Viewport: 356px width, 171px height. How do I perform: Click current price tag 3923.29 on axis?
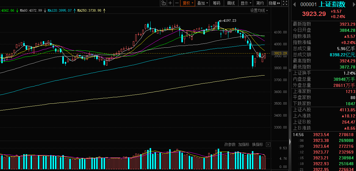pyautogui.click(x=280, y=54)
